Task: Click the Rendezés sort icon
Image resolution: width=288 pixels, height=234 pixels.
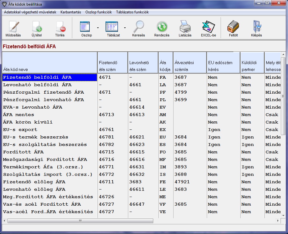Action: (162, 27)
